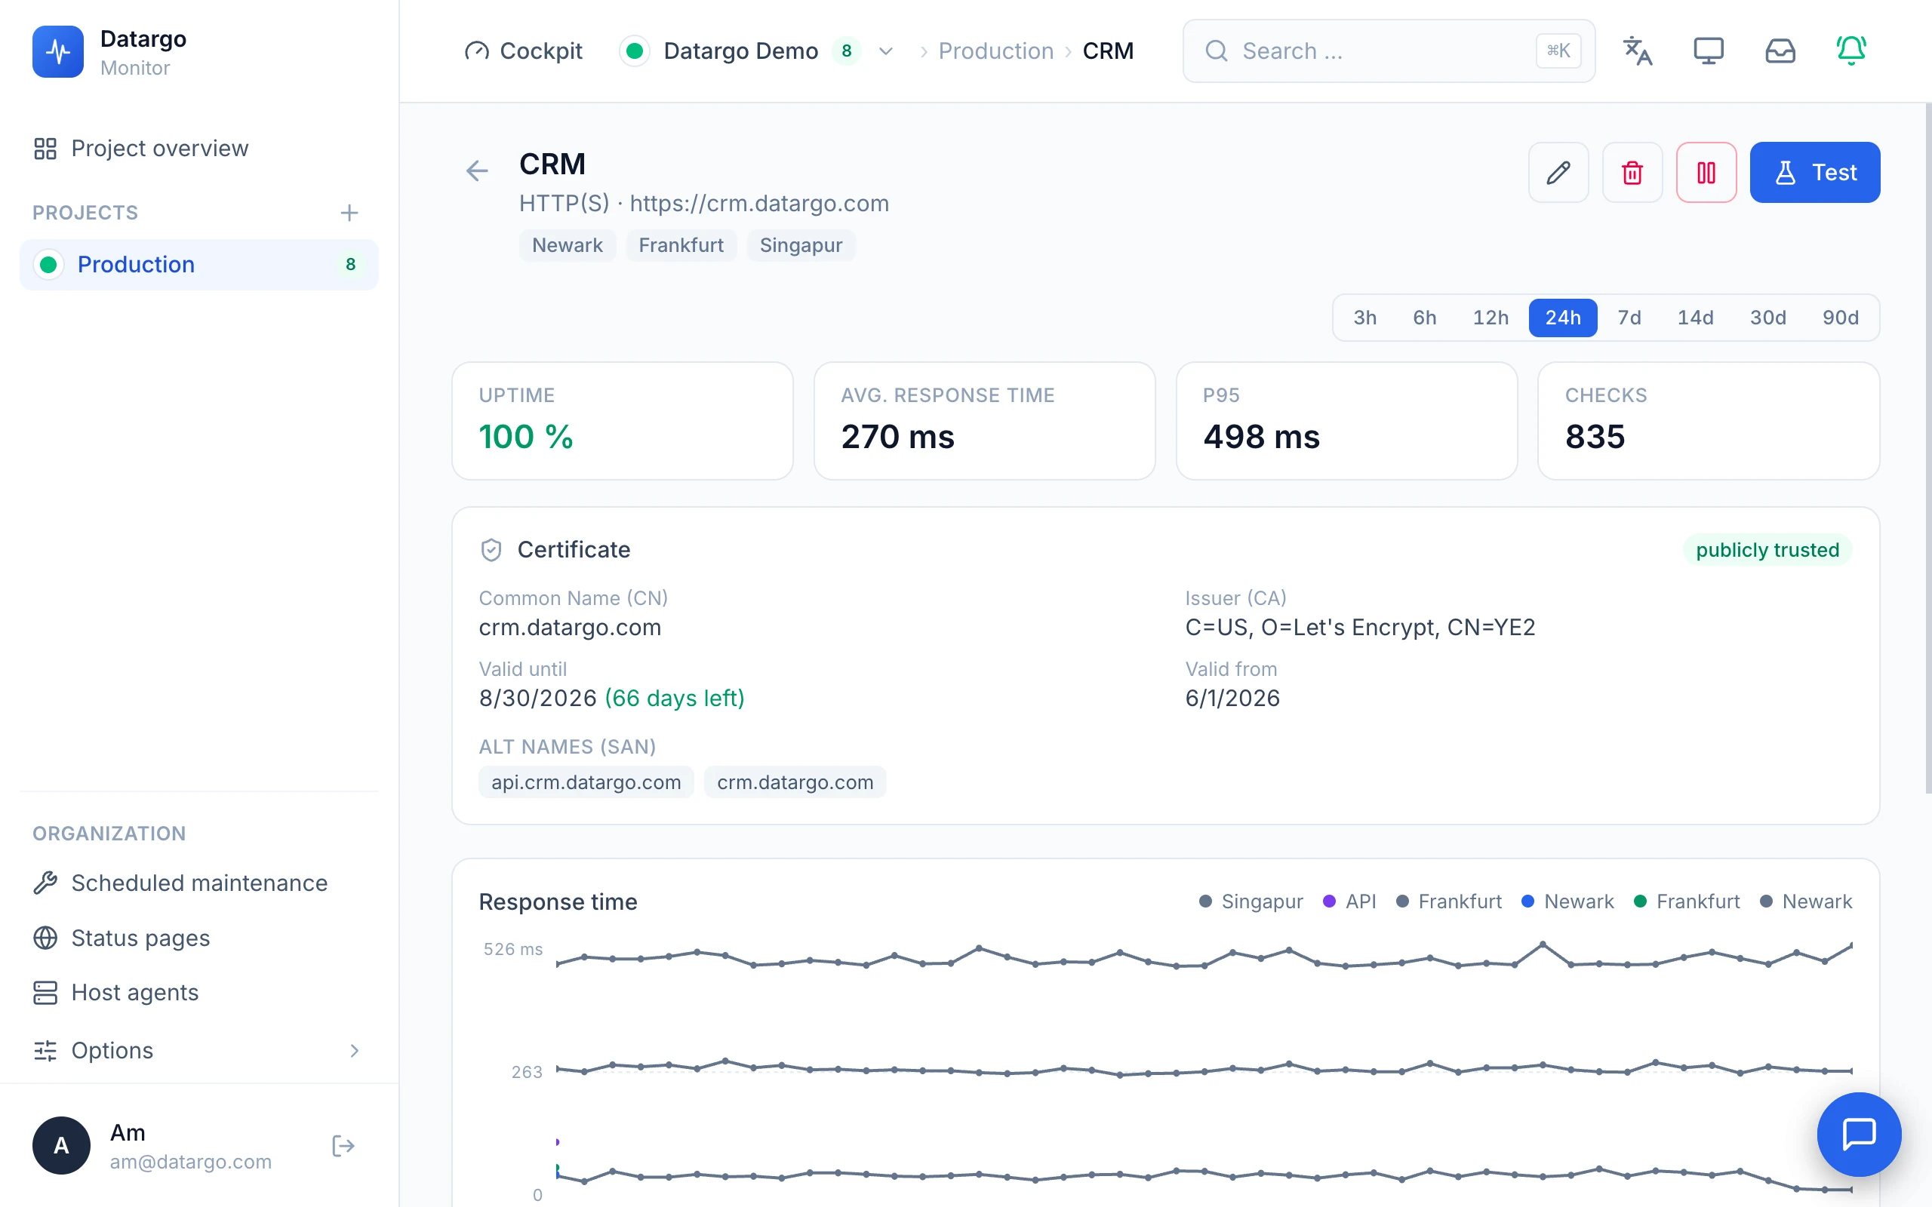
Task: Toggle blue Newark series in legend
Action: pyautogui.click(x=1567, y=901)
